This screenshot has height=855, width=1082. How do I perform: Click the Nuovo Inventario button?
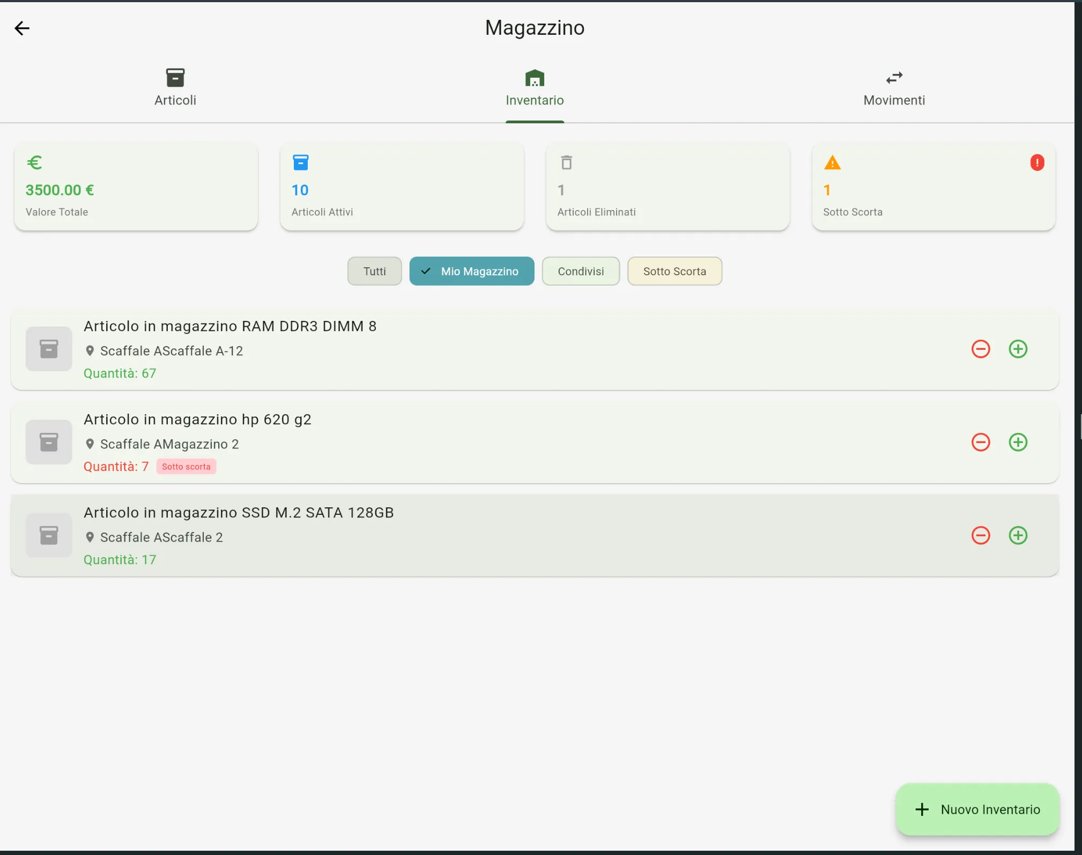pyautogui.click(x=977, y=809)
